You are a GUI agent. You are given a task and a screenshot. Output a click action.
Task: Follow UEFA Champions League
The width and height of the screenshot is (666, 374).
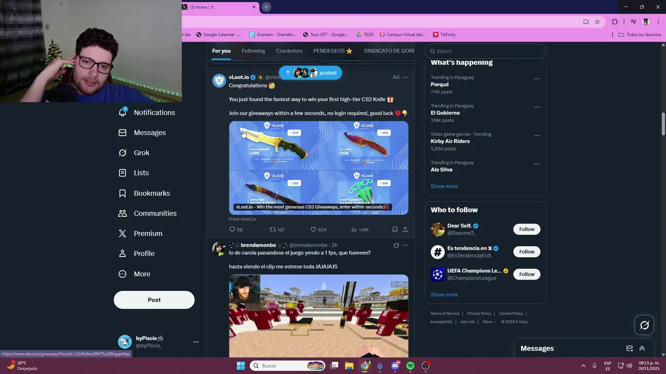pos(527,274)
